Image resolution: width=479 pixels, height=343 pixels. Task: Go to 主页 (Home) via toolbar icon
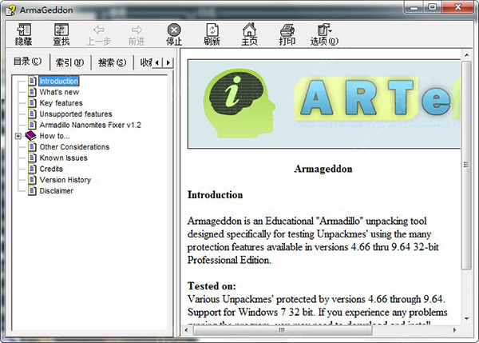tap(249, 34)
